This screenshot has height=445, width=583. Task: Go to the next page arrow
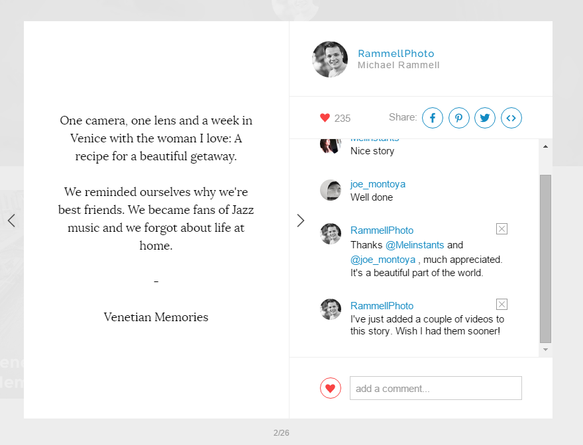point(301,221)
